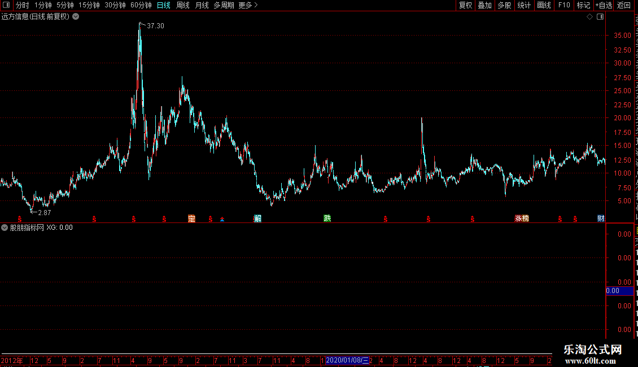
Task: Click the last red S marker before 财
Action: [575, 219]
